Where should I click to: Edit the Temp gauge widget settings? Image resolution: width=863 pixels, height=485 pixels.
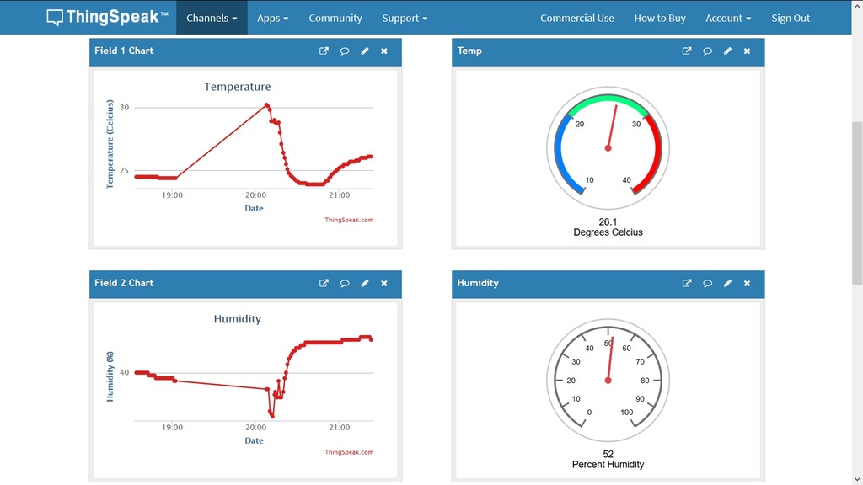(728, 51)
